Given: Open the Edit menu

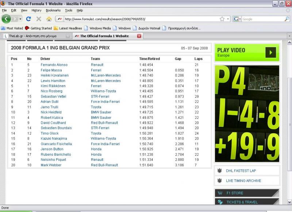Looking at the screenshot, I should pos(14,11).
